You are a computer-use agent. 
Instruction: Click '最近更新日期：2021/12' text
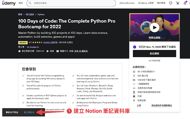(33, 51)
